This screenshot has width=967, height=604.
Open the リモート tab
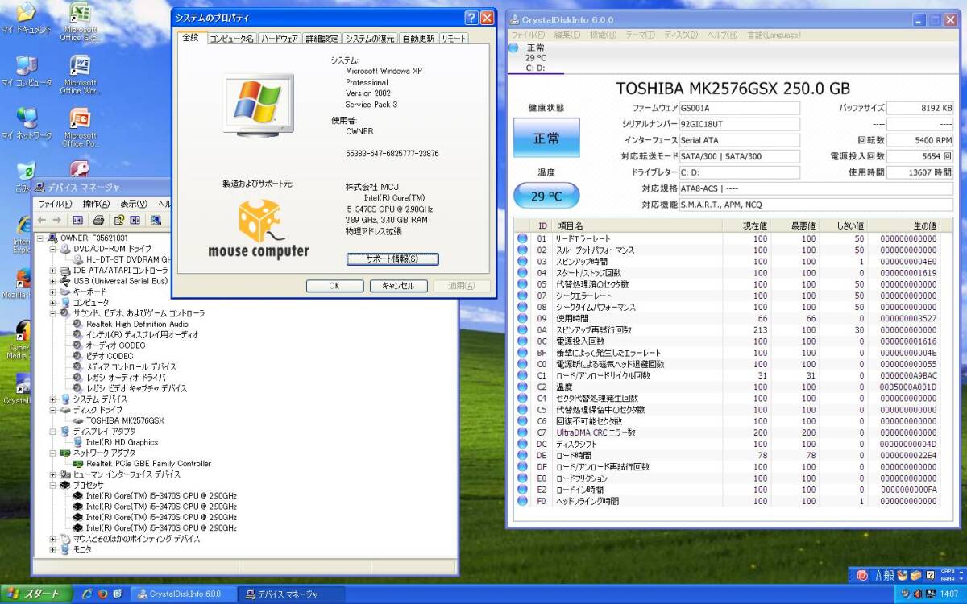tap(454, 39)
